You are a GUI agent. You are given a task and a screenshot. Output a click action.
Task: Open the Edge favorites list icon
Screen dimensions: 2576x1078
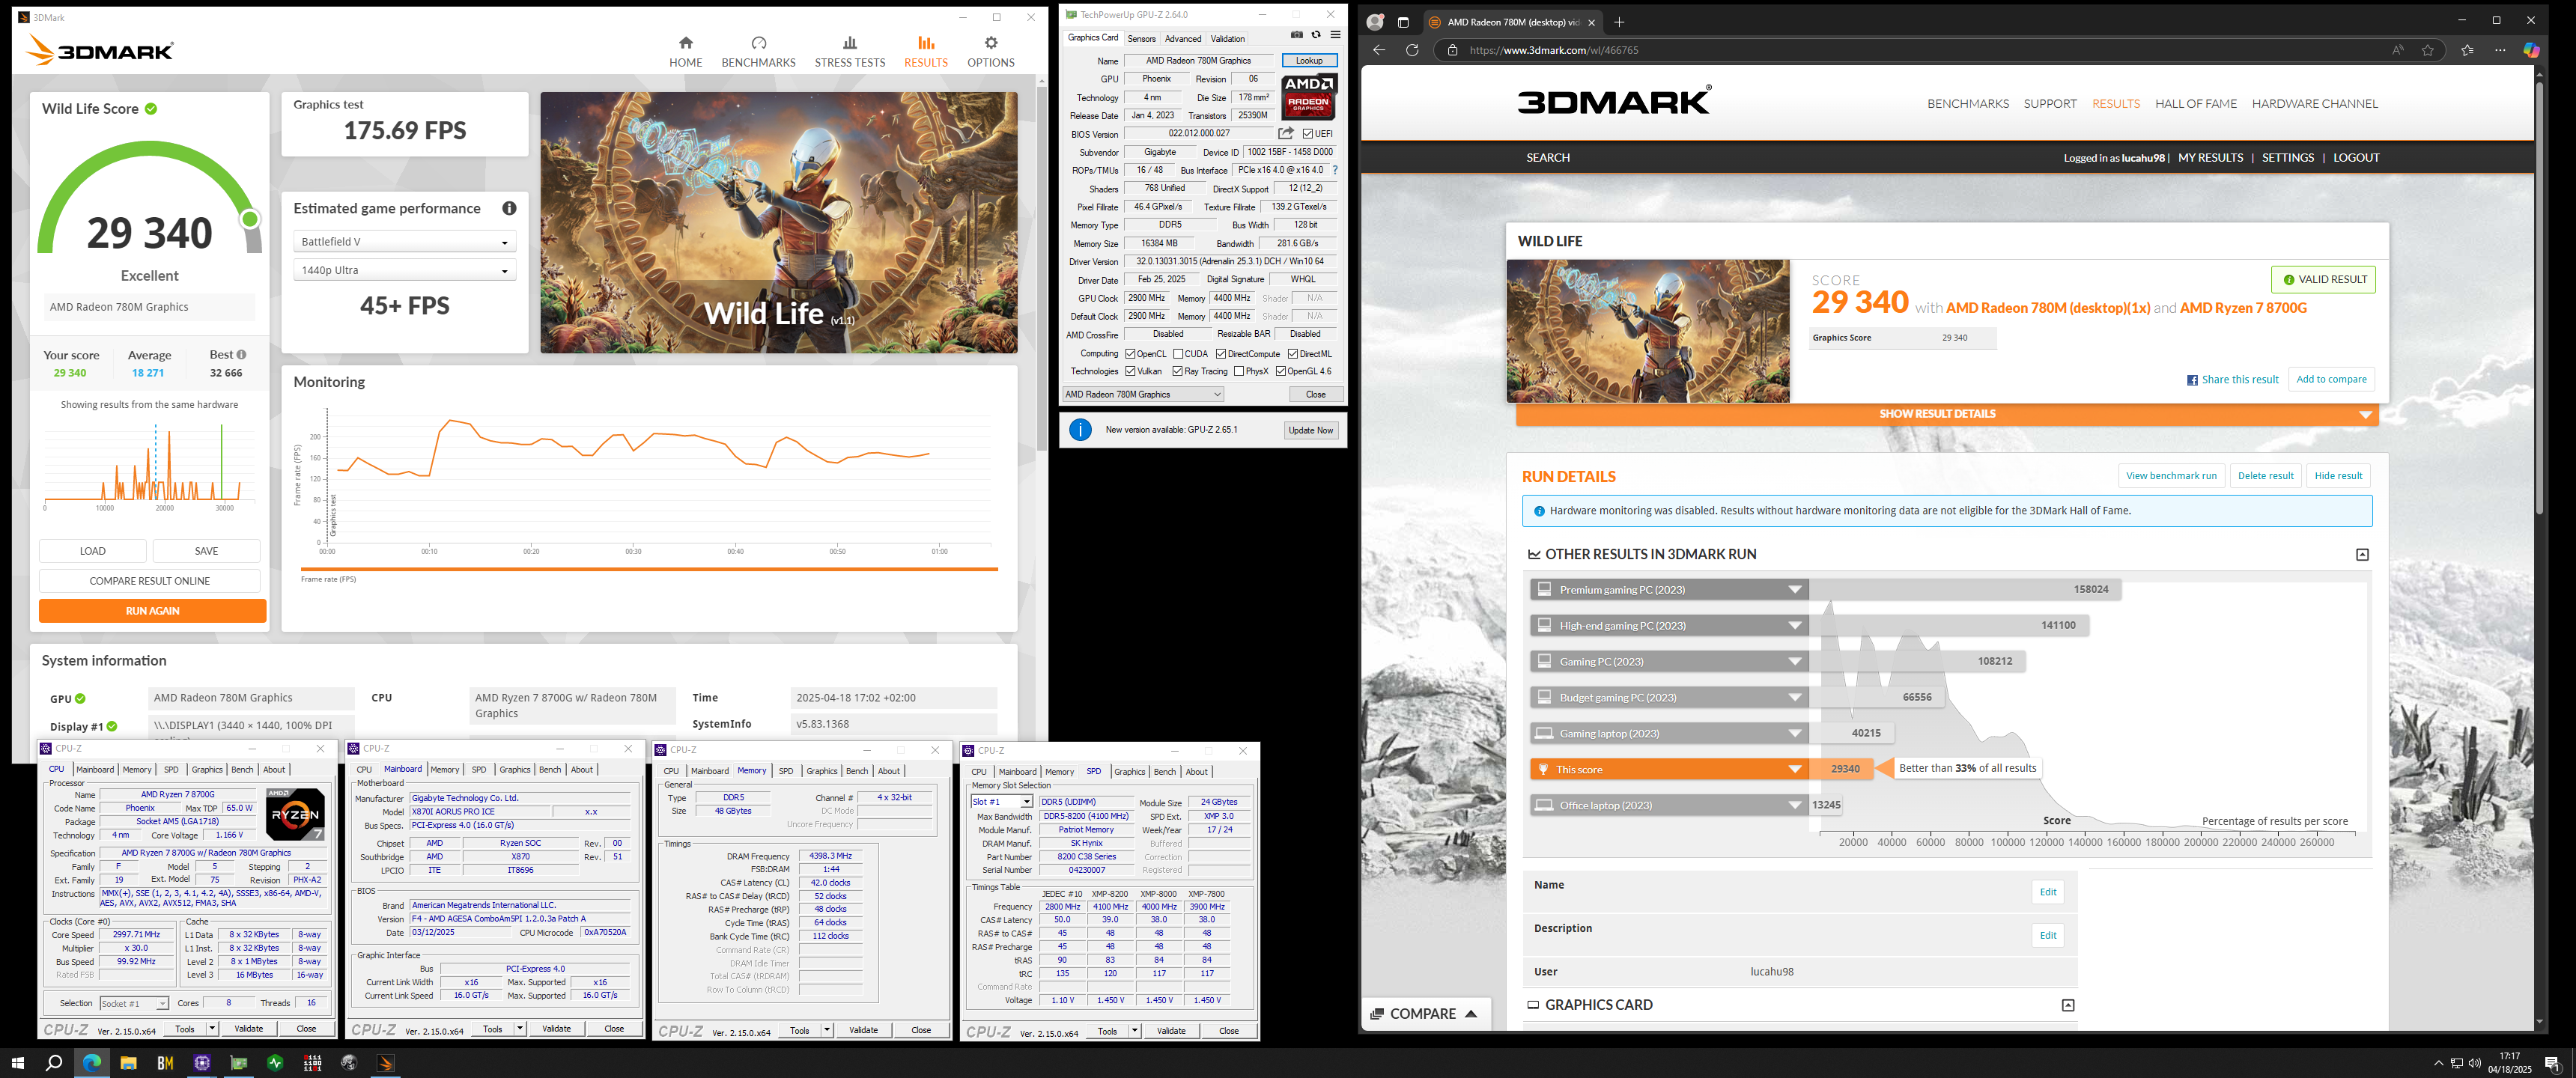pyautogui.click(x=2467, y=50)
